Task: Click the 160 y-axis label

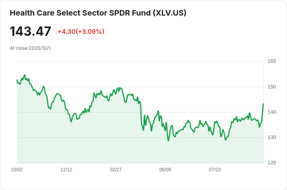Action: coord(272,61)
